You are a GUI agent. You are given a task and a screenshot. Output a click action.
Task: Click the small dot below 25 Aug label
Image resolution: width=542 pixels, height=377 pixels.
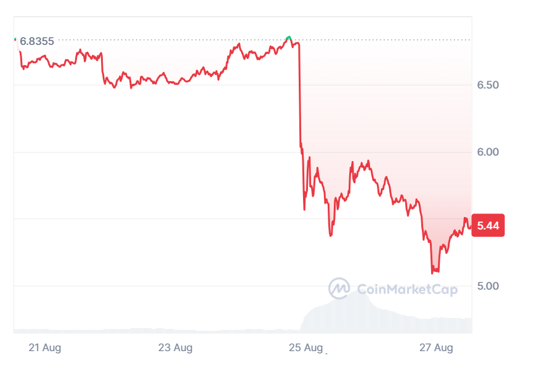point(326,354)
